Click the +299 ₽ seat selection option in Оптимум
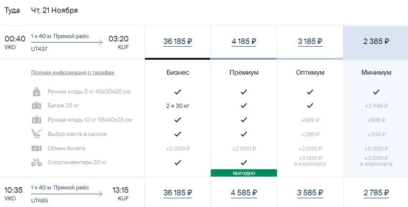This screenshot has width=408, height=207. point(310,134)
